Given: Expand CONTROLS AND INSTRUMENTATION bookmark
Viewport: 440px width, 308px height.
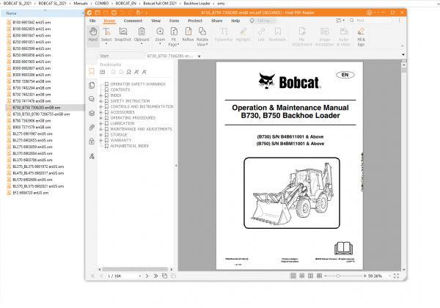Looking at the screenshot, I should [100, 106].
